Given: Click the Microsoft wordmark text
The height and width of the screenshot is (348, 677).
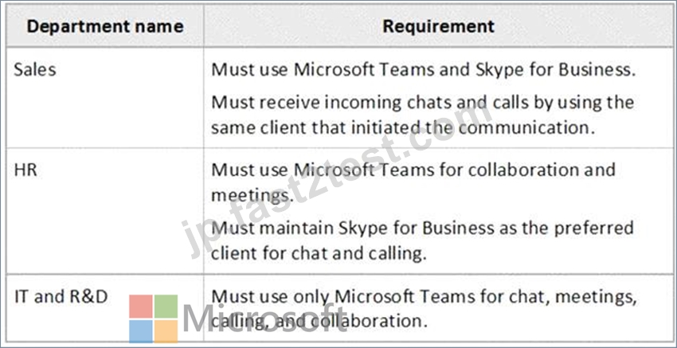Looking at the screenshot, I should click(264, 319).
